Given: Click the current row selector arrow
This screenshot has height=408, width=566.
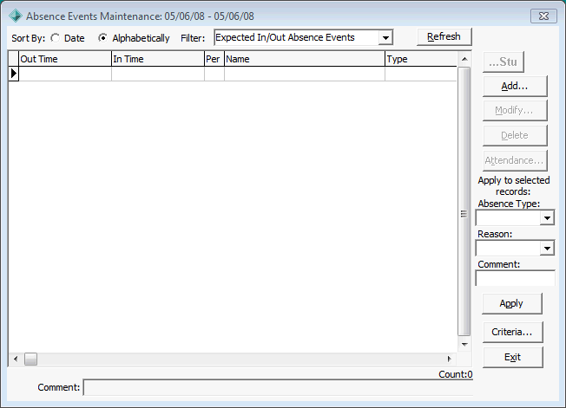Looking at the screenshot, I should pos(14,74).
